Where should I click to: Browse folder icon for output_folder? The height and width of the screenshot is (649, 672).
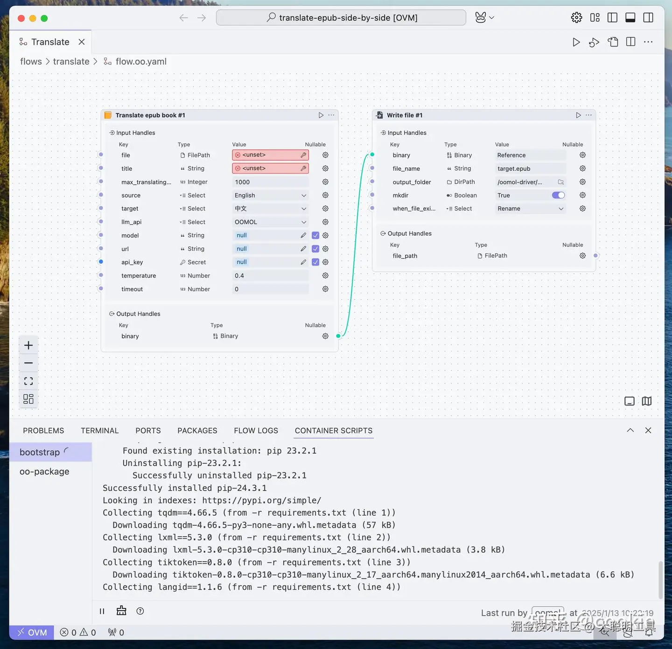click(x=561, y=182)
